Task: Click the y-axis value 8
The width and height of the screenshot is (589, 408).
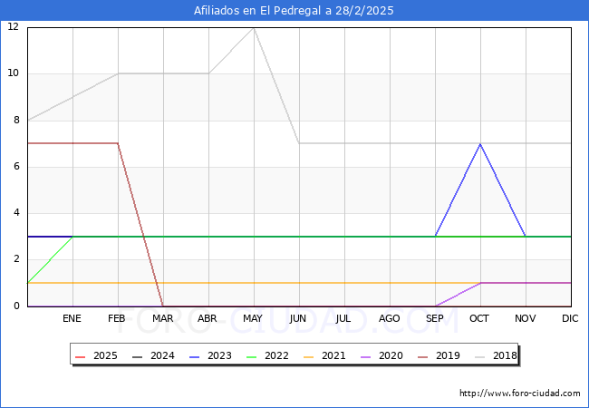Action: (16, 121)
